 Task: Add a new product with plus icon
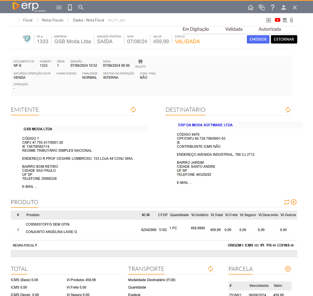(294, 202)
